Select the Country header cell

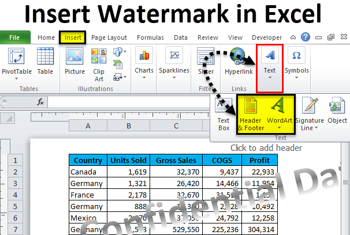(88, 160)
